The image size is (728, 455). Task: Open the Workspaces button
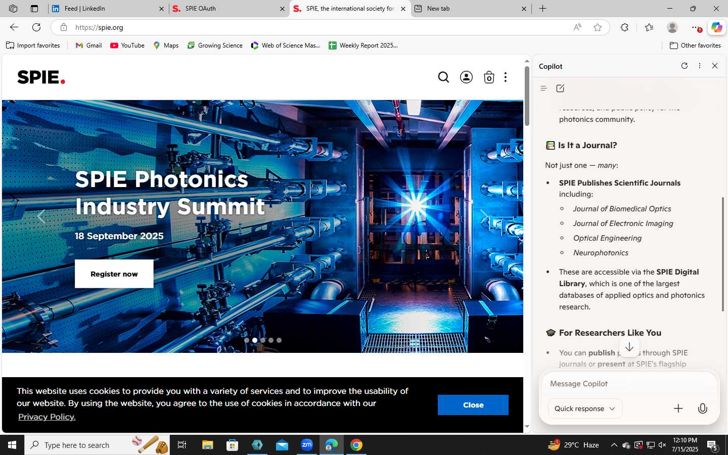point(13,9)
